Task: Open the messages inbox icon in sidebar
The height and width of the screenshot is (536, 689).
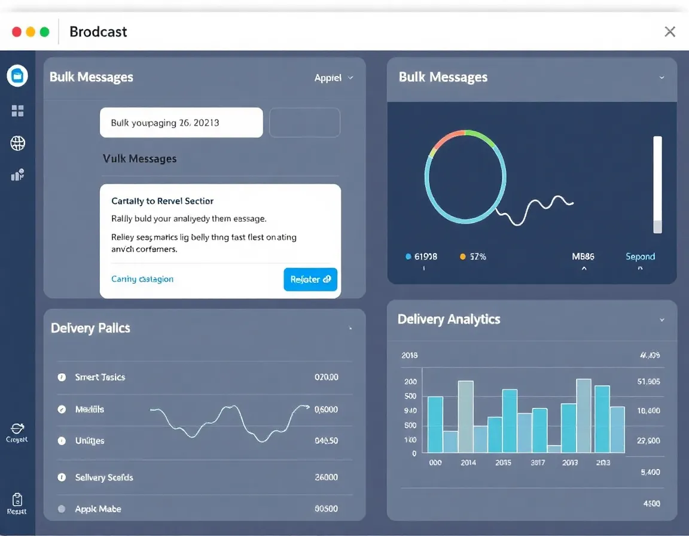Action: coord(17,76)
